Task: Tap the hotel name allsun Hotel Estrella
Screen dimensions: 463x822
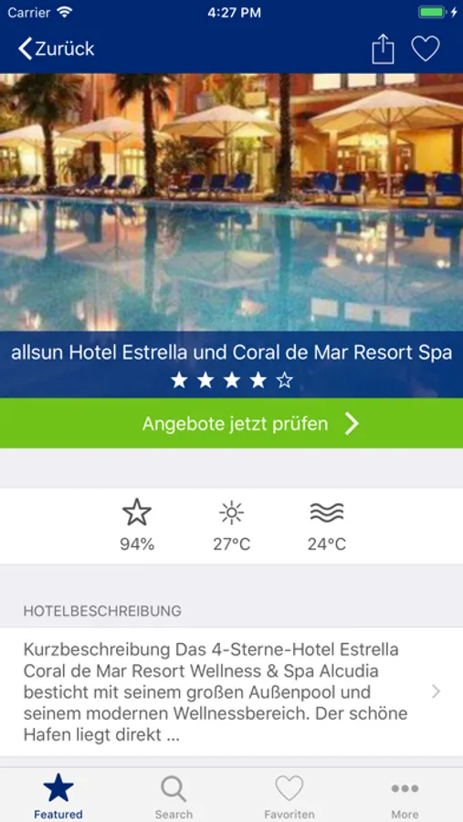Action: coord(231,353)
